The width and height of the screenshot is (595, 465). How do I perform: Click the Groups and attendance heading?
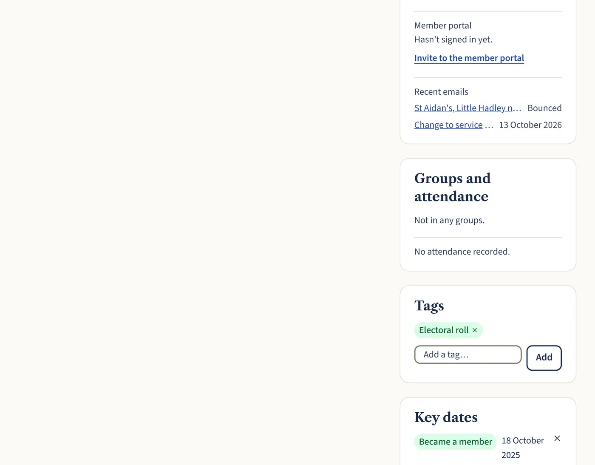452,187
